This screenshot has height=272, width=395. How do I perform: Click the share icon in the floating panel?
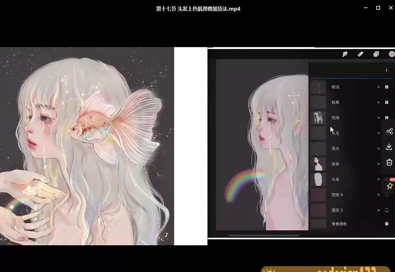390,131
